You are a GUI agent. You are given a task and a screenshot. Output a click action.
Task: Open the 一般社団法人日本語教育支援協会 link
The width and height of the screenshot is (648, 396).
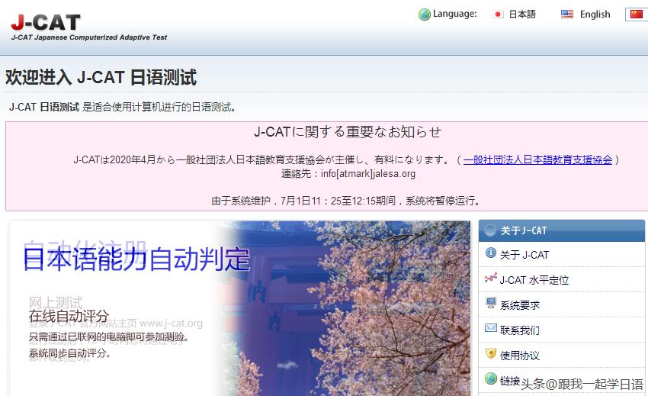[537, 159]
